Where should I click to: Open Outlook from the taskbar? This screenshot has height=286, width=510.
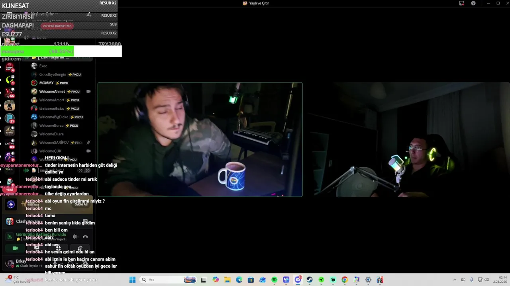[x=263, y=280]
